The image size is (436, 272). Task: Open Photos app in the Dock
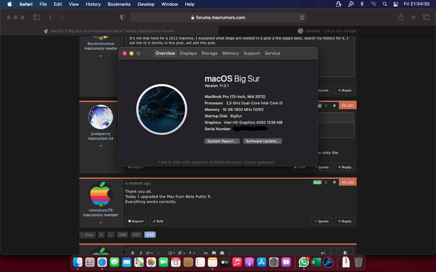151,262
